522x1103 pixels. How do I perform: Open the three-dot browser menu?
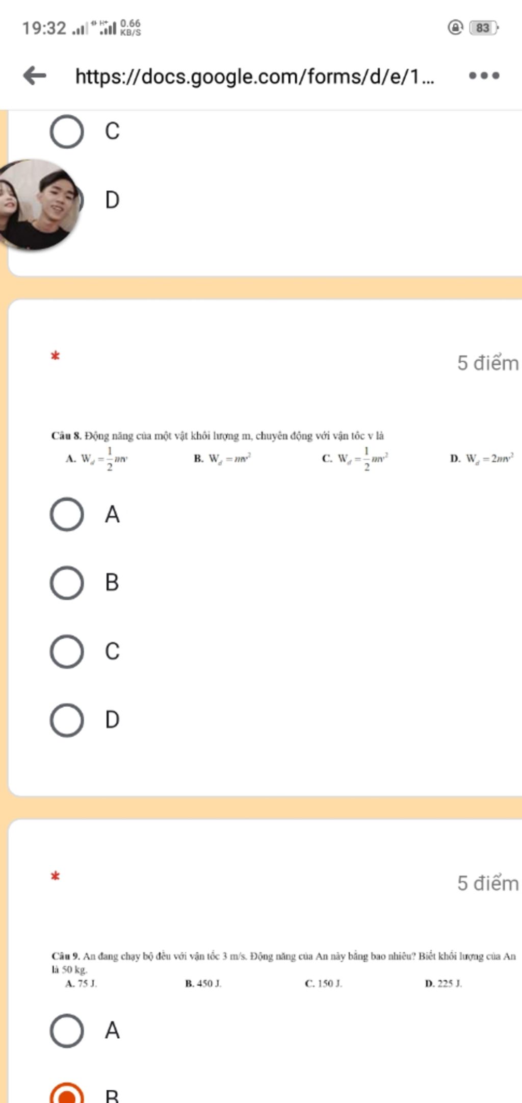pyautogui.click(x=484, y=76)
